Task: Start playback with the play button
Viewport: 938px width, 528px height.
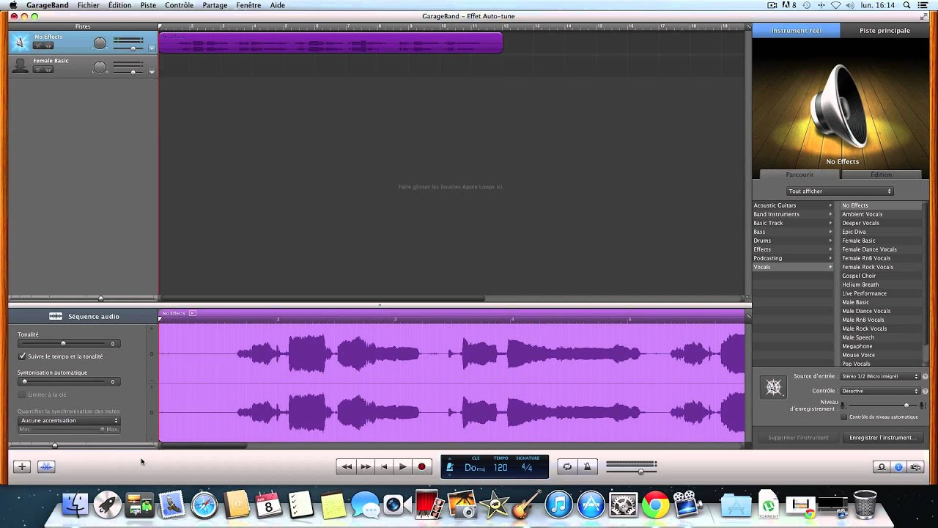Action: 402,466
